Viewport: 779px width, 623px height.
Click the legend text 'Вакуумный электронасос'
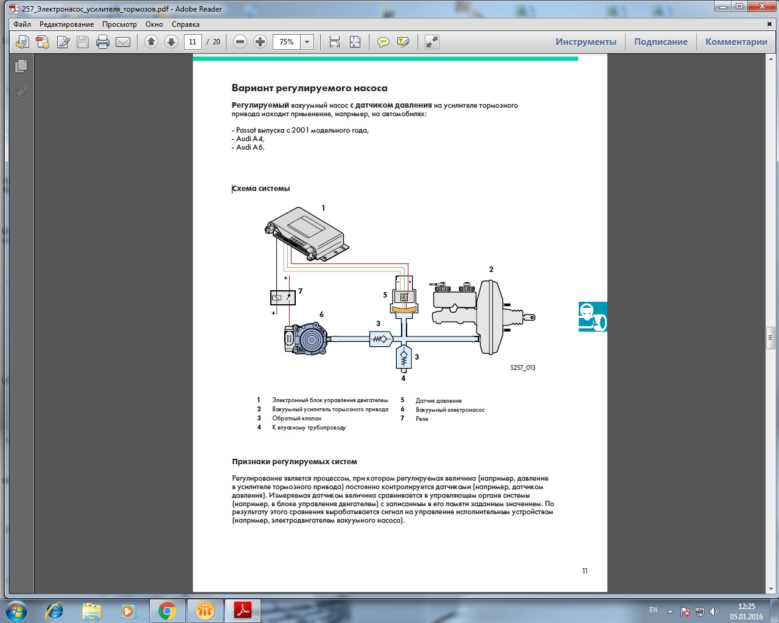(450, 410)
